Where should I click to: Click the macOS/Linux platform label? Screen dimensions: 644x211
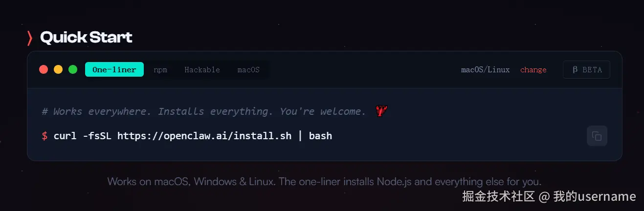485,70
